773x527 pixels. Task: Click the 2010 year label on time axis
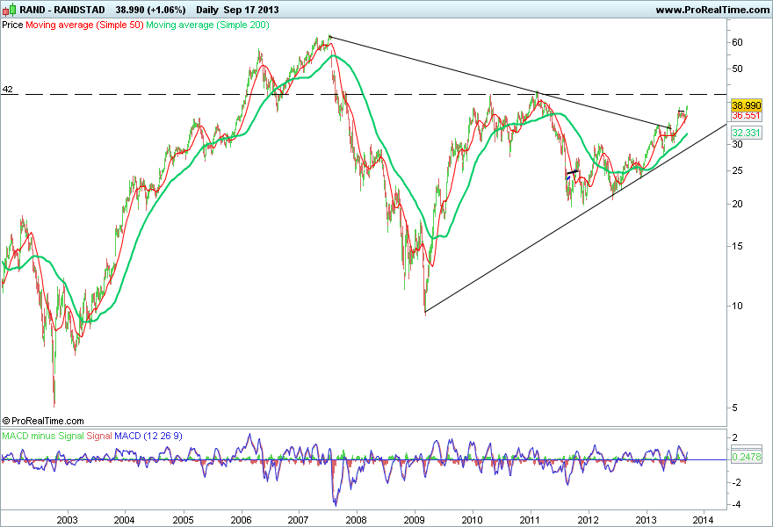pyautogui.click(x=473, y=520)
